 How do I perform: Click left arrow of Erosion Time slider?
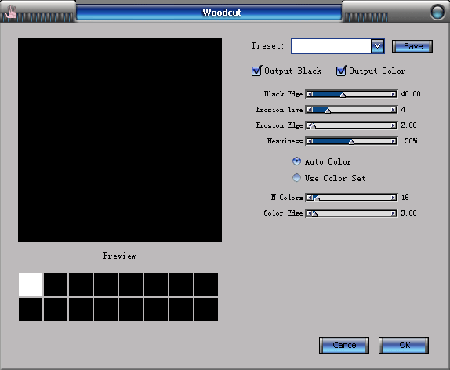310,110
